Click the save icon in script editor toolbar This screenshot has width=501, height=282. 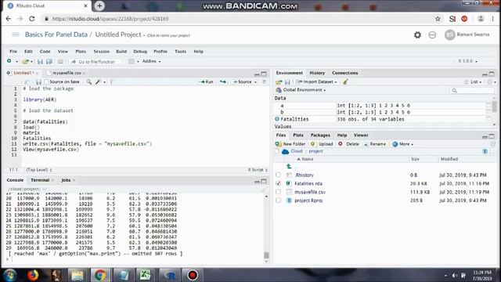click(x=38, y=81)
